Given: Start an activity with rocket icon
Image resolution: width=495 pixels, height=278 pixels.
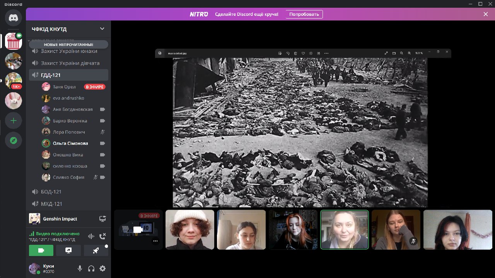Looking at the screenshot, I should [x=96, y=251].
